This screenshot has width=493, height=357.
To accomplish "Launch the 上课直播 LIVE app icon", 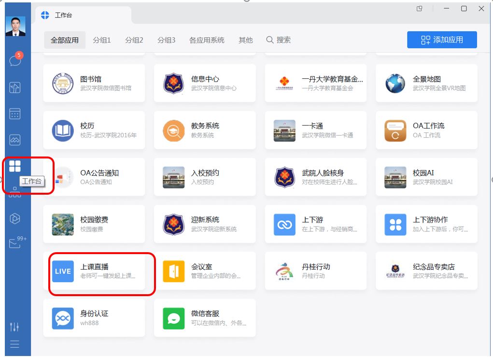I will (x=63, y=271).
